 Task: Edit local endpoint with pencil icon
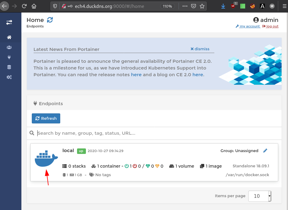(265, 151)
